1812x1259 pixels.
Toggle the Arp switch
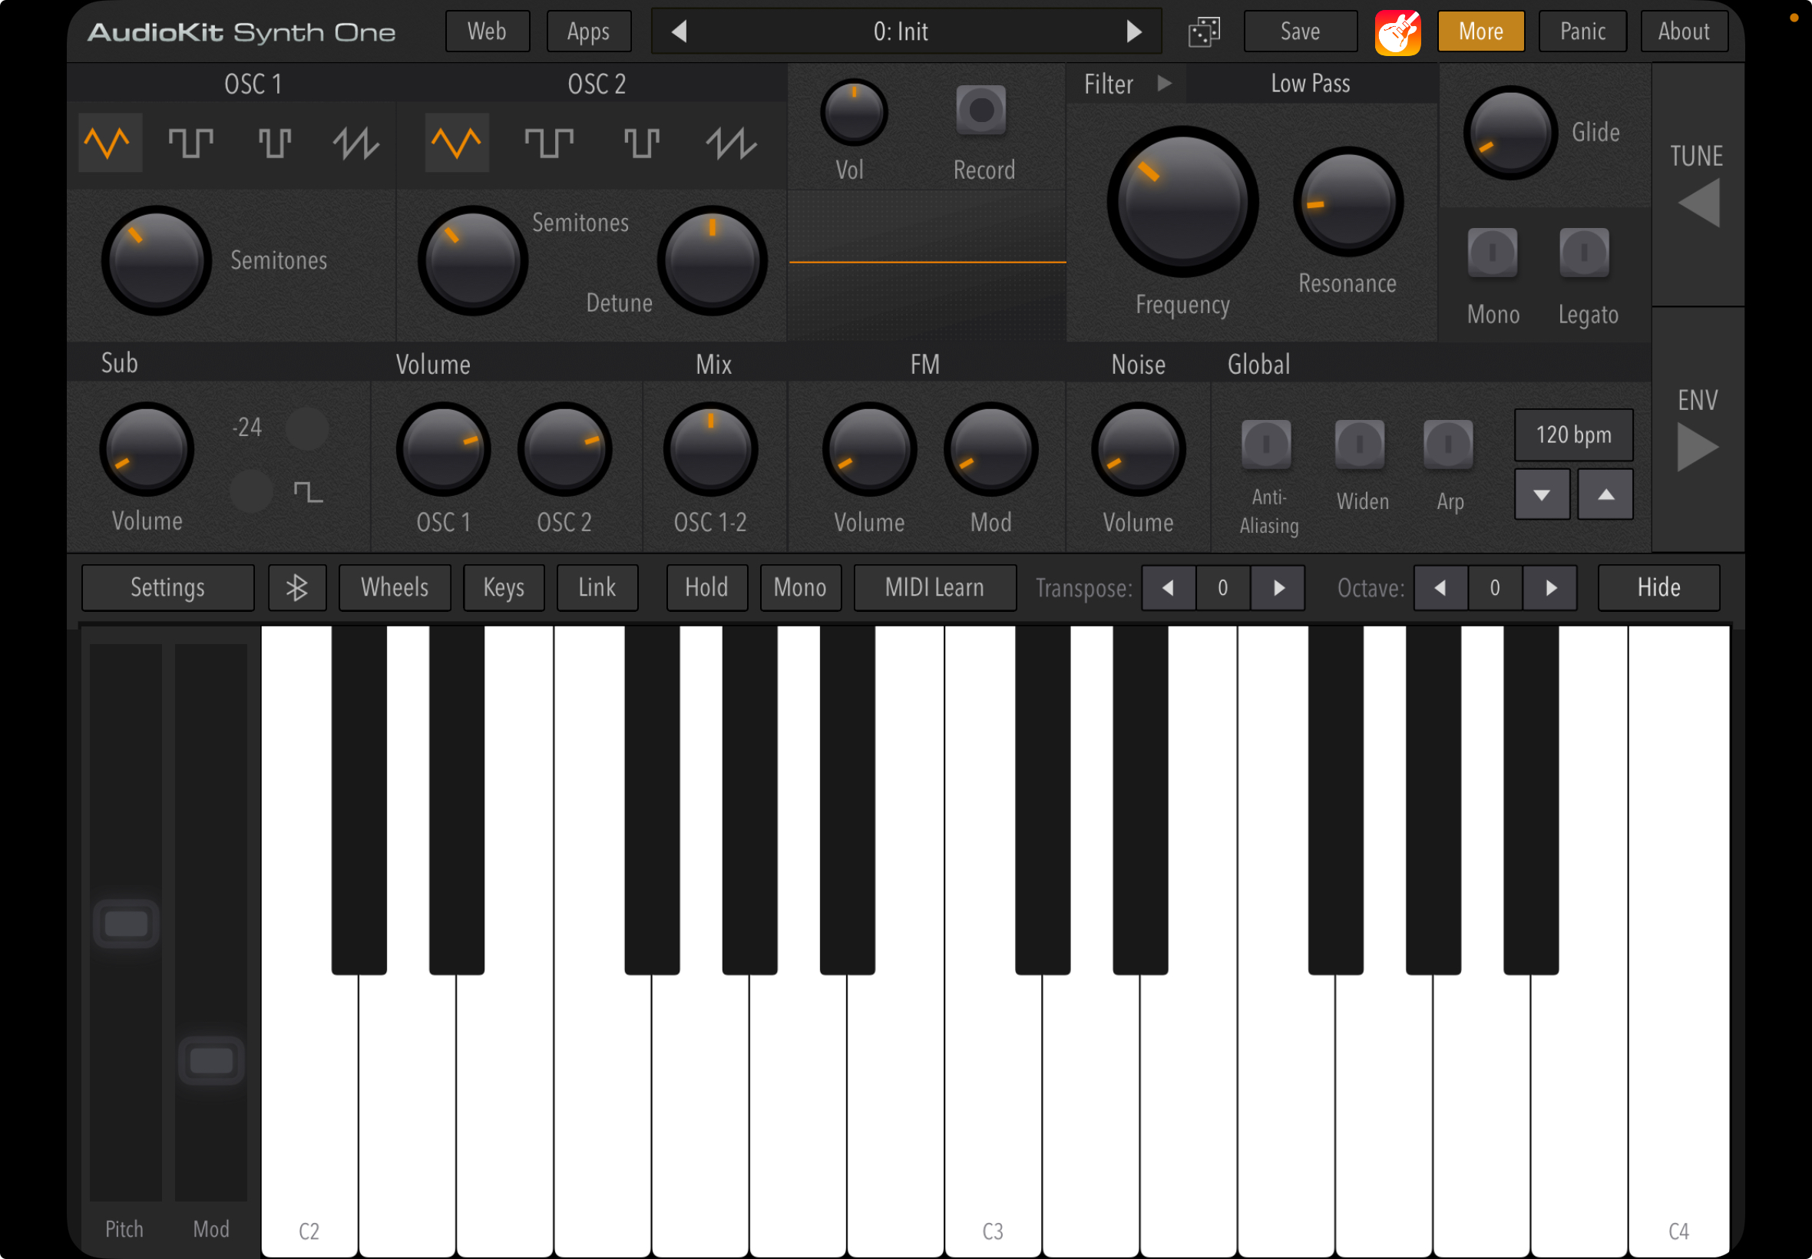tap(1447, 445)
